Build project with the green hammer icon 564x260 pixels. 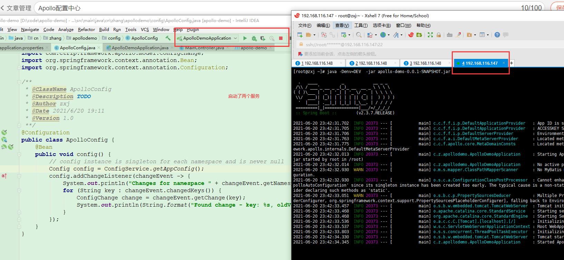point(168,38)
